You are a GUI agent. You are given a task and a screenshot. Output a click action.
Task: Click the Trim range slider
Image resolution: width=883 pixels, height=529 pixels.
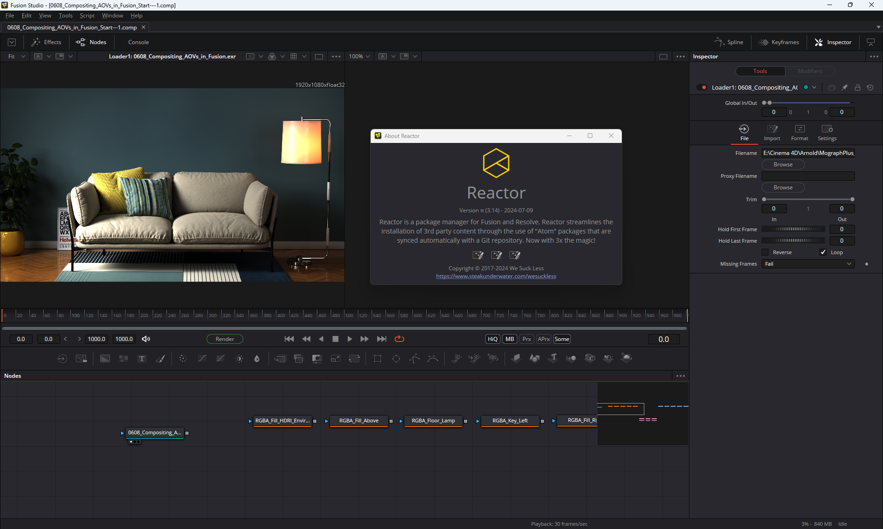[x=808, y=199]
